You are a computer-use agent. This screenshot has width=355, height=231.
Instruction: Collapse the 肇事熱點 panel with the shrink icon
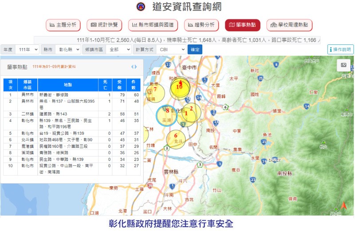click(134, 67)
